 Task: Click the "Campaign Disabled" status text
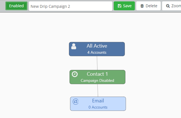[97, 80]
